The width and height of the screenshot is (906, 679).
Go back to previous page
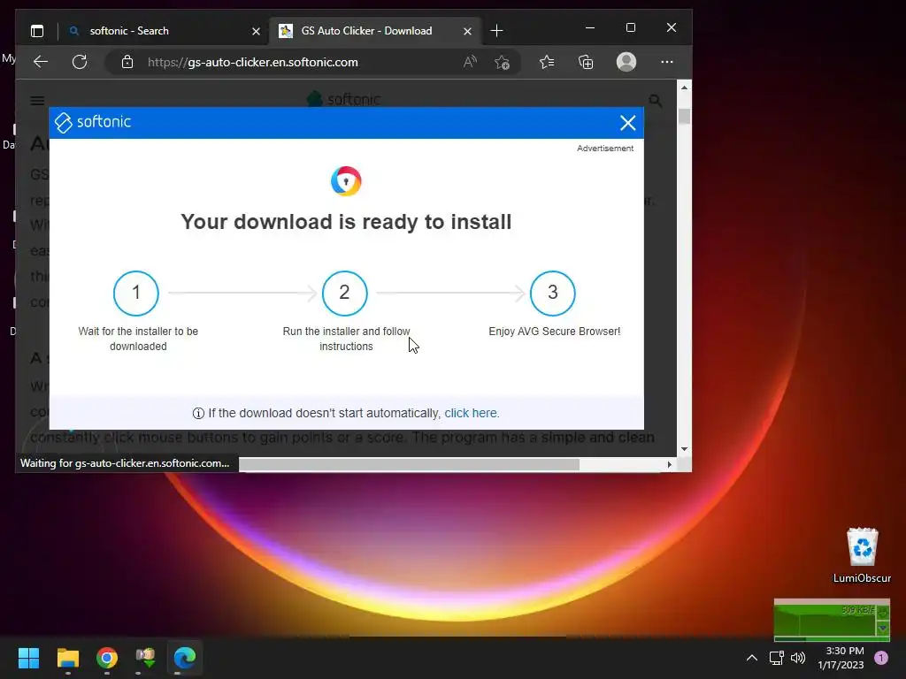41,62
